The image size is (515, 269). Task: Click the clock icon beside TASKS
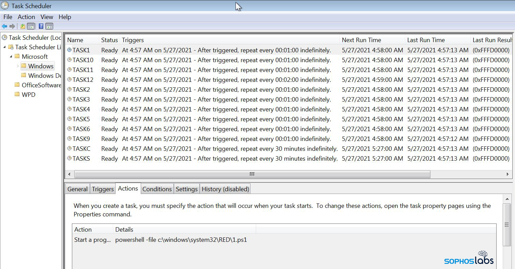[x=70, y=158]
